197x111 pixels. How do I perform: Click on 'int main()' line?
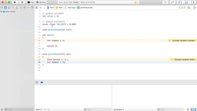(x=48, y=35)
